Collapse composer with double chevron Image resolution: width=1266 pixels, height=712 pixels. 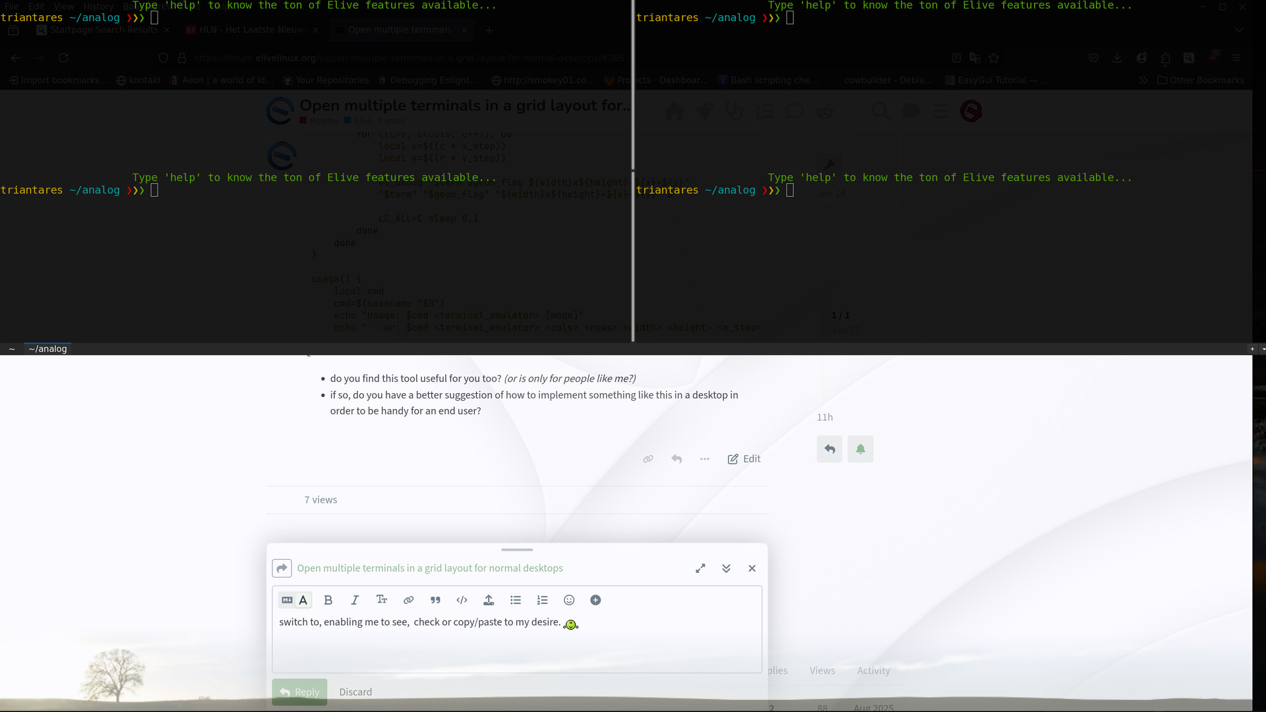pyautogui.click(x=726, y=568)
